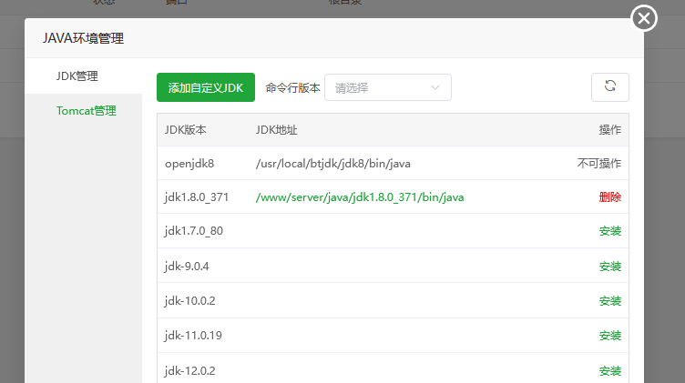
Task: Click the jdk-9.0.4 version cell
Action: pyautogui.click(x=187, y=266)
